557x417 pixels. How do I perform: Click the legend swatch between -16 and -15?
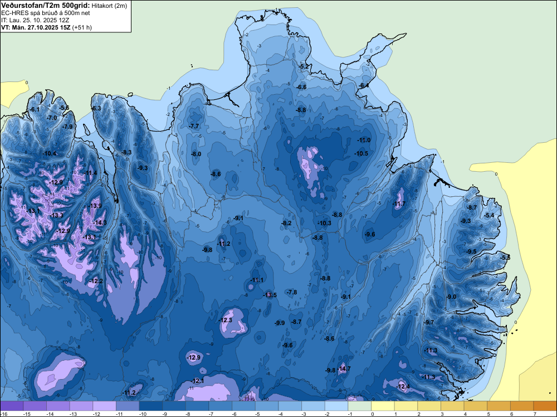[12, 406]
